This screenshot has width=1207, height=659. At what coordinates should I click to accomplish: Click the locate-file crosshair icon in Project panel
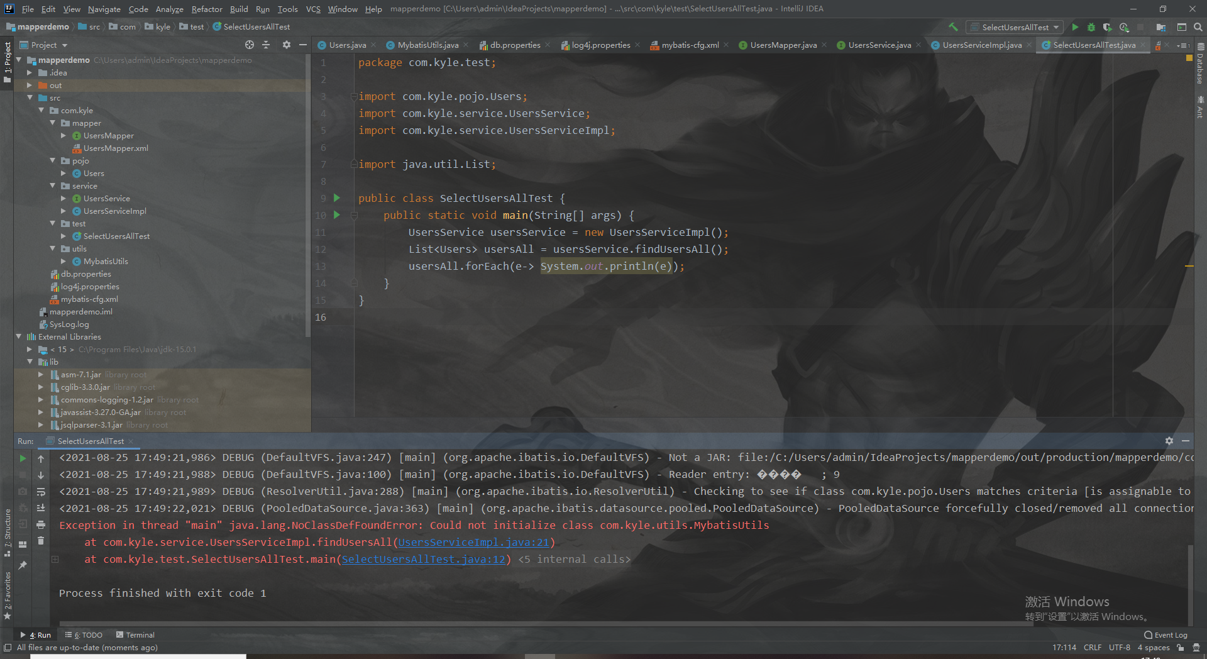click(x=250, y=45)
